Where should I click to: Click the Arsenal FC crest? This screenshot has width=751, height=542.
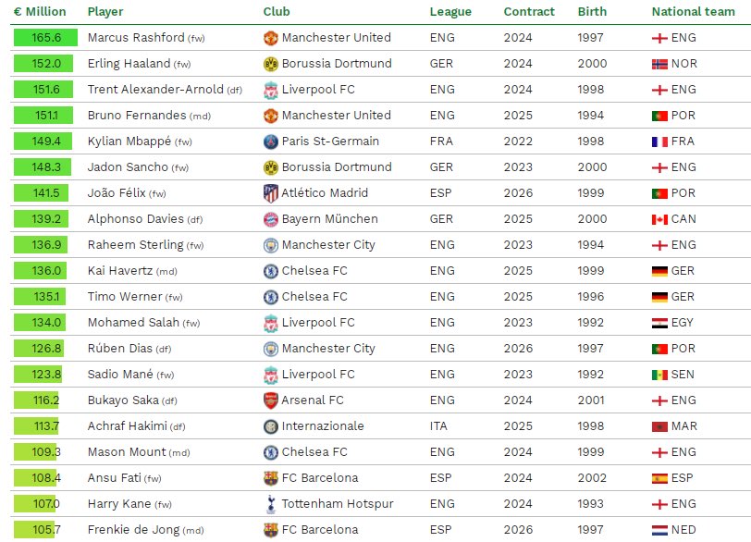point(271,400)
